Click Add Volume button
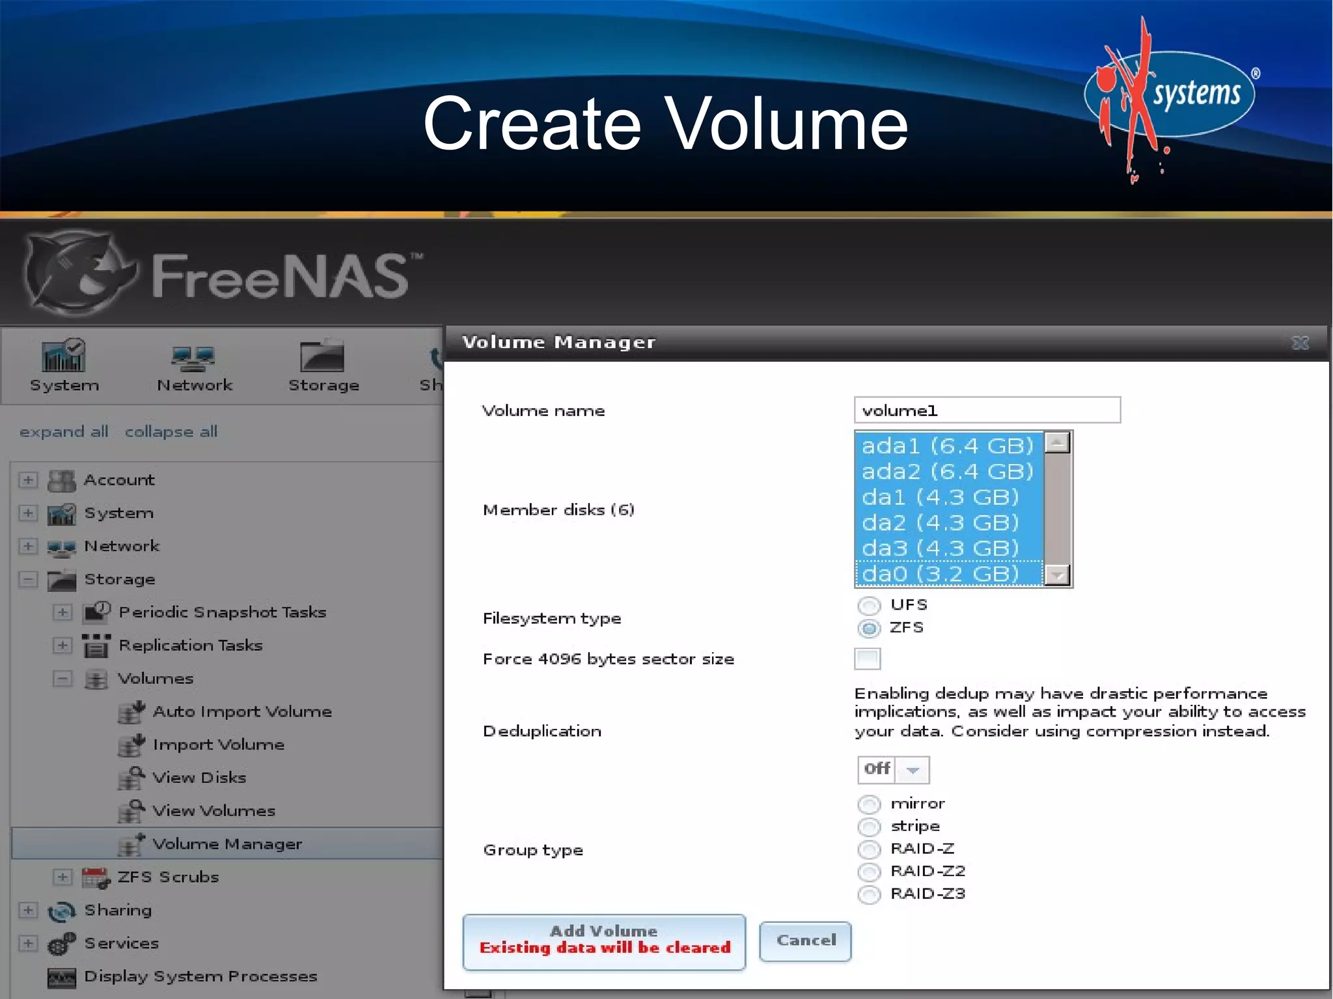 point(604,942)
